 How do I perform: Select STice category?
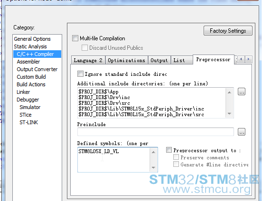click(x=26, y=115)
